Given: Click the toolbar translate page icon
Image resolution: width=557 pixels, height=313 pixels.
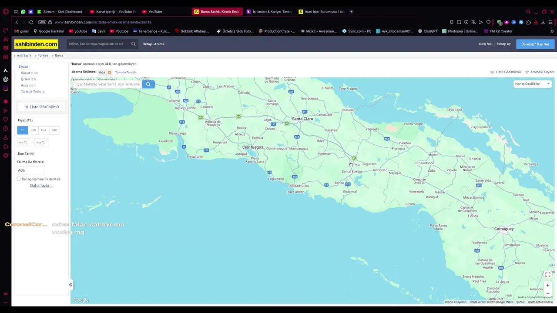Looking at the screenshot, I should [473, 22].
